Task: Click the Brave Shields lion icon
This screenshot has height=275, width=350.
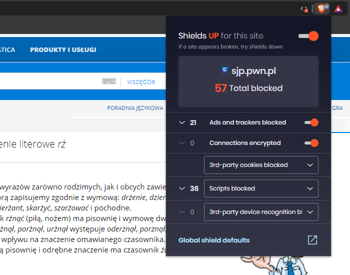Action: coord(320,8)
